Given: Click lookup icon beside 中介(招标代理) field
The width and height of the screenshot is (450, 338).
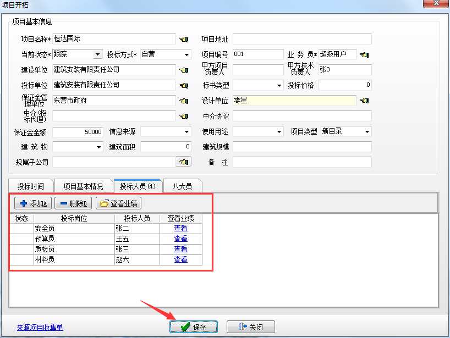Looking at the screenshot, I should coord(184,116).
